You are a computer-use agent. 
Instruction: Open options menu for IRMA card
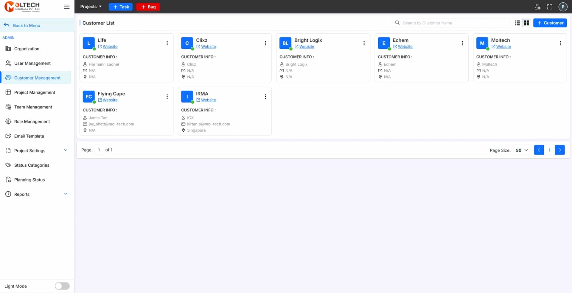pyautogui.click(x=265, y=97)
